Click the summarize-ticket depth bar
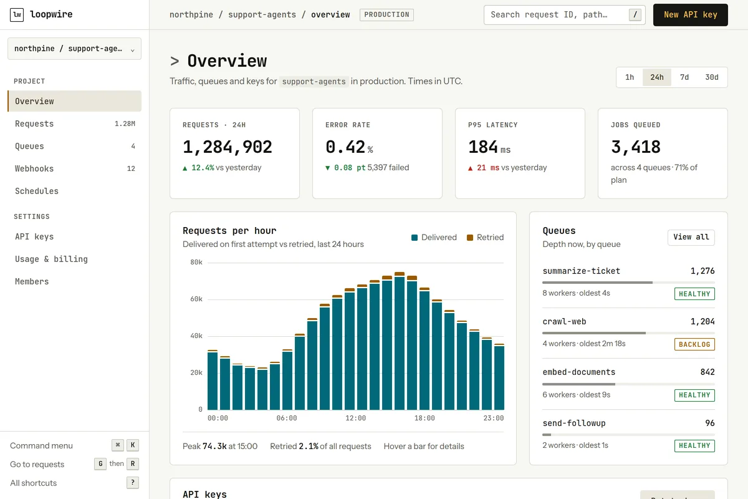The height and width of the screenshot is (499, 748). (628, 283)
